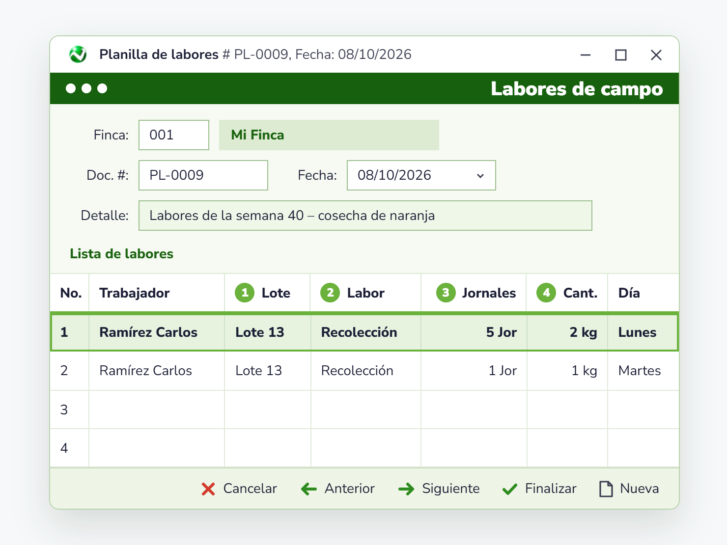Viewport: 727px width, 545px height.
Task: Click the Jornales column header
Action: (x=474, y=293)
